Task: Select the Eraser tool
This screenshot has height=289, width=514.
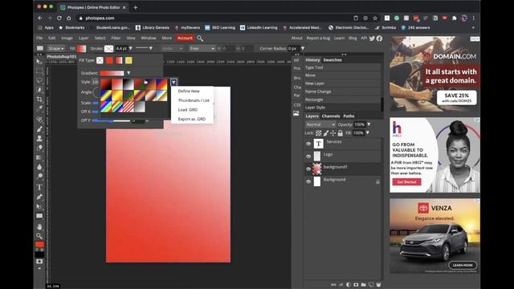Action: [39, 148]
